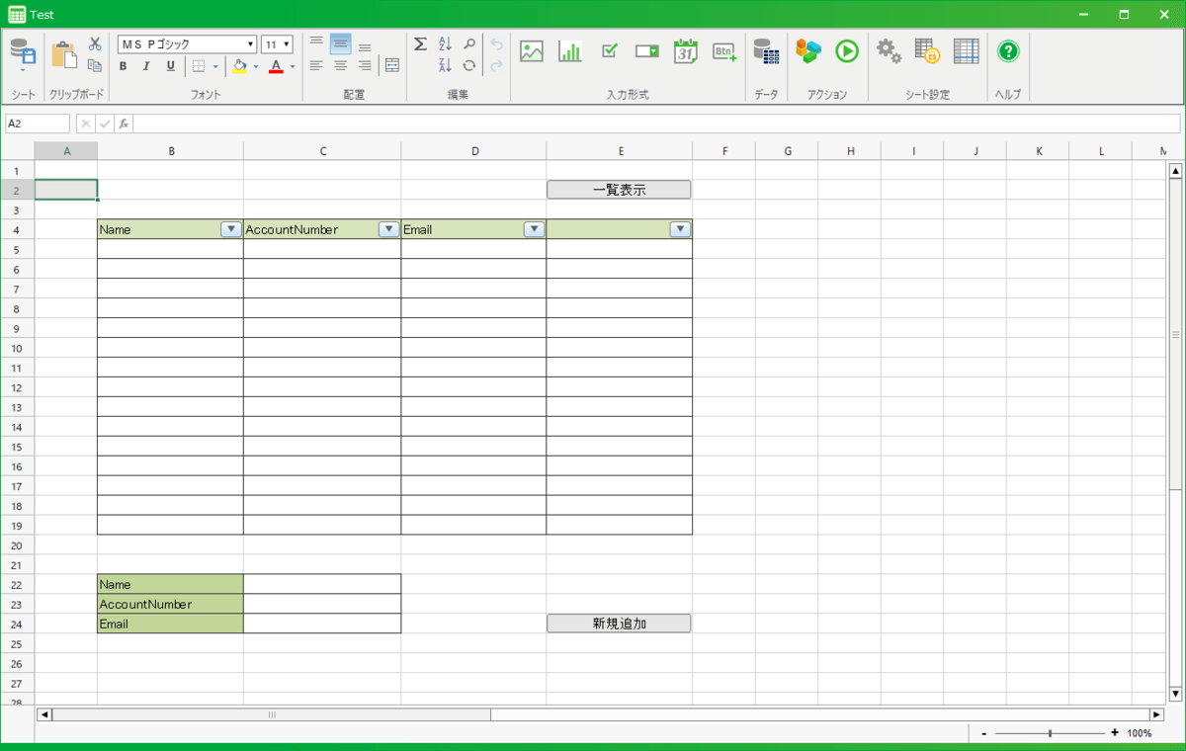Click the replace circular arrows icon

click(469, 65)
